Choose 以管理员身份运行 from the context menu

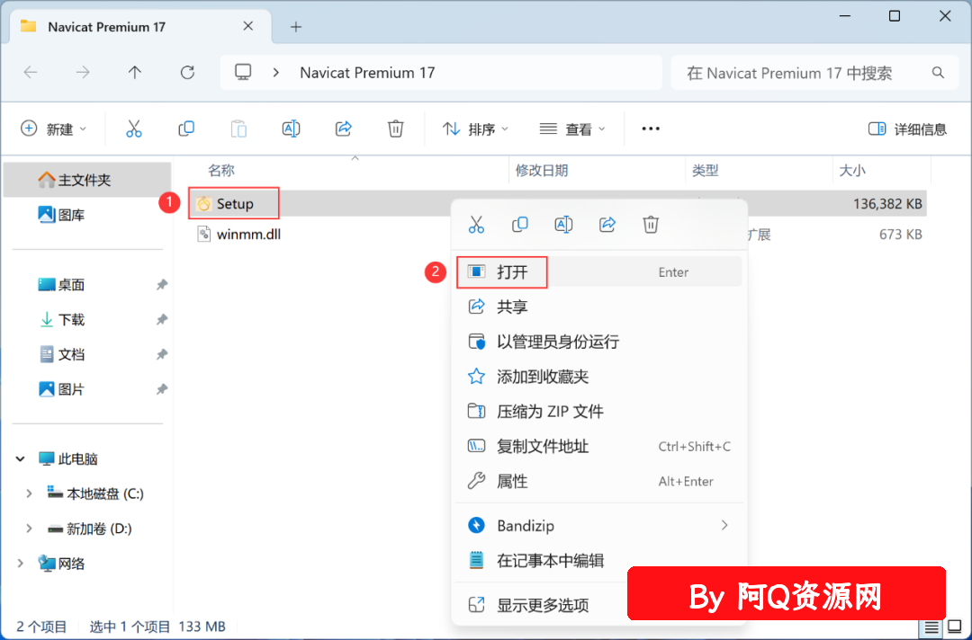coord(598,341)
